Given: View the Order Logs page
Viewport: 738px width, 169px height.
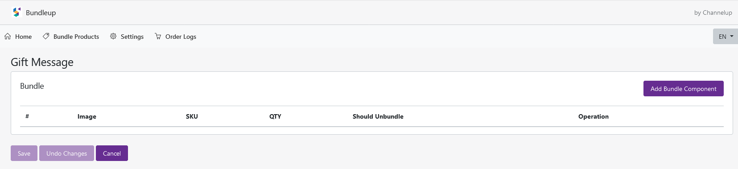Looking at the screenshot, I should 176,37.
